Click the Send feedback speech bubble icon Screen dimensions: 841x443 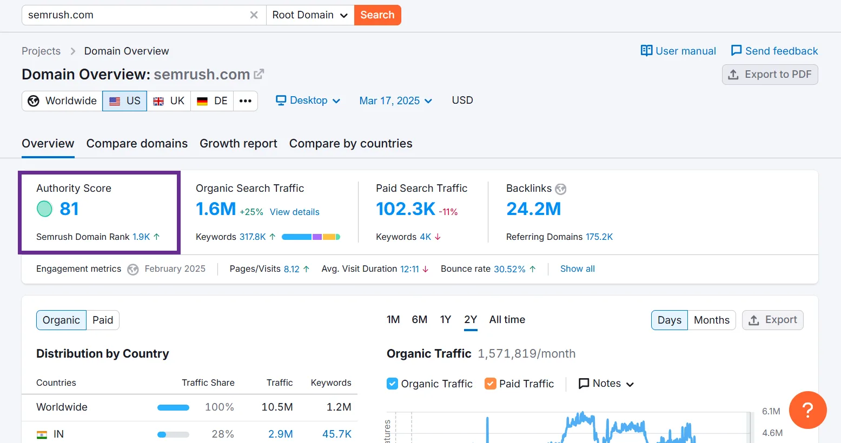point(736,51)
